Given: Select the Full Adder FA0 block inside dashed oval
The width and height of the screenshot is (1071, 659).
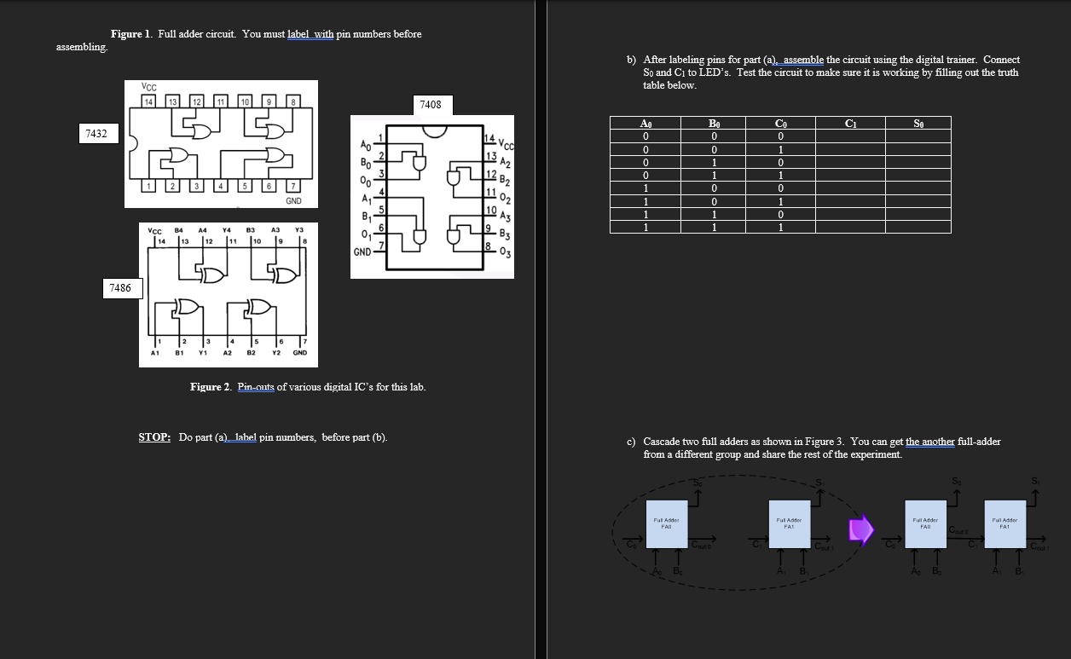Looking at the screenshot, I should [667, 523].
